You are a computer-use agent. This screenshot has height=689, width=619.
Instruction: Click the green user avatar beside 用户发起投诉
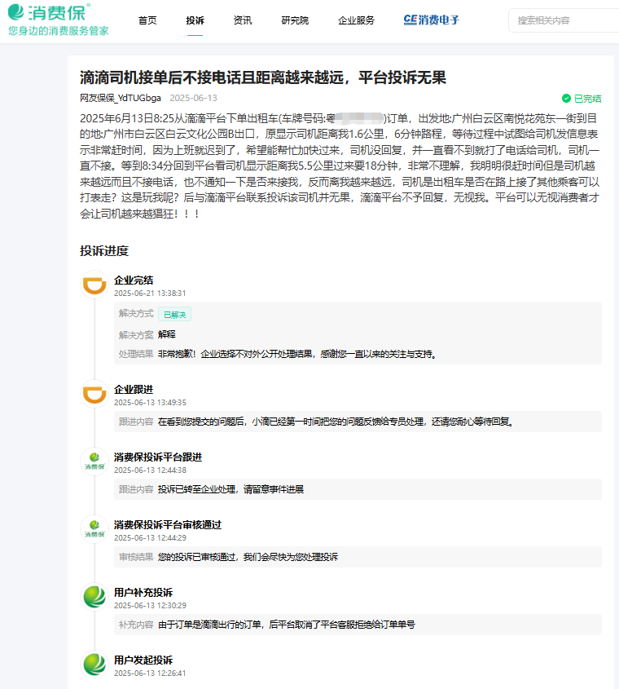coord(94,665)
